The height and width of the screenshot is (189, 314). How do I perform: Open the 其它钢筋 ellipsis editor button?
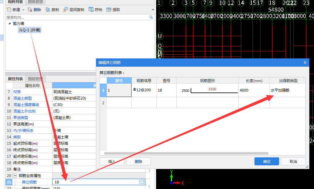click(142, 182)
